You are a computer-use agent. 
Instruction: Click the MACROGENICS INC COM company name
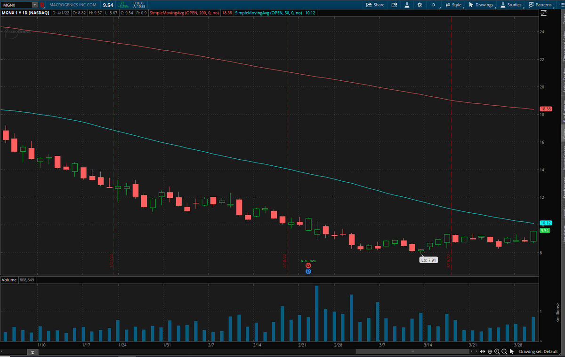(x=73, y=5)
